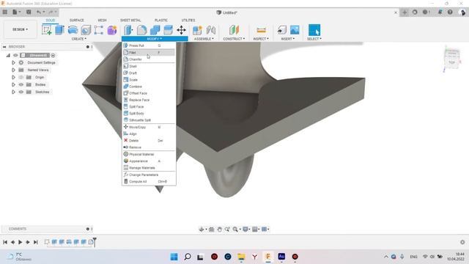The image size is (469, 264).
Task: Click timeline go-to-beginning button
Action: (5, 242)
